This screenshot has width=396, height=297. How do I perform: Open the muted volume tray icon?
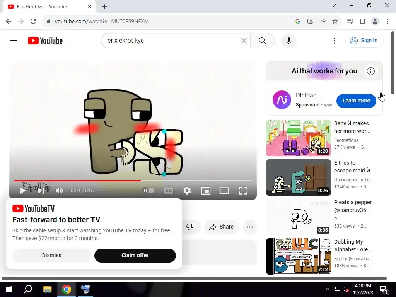tap(346, 289)
